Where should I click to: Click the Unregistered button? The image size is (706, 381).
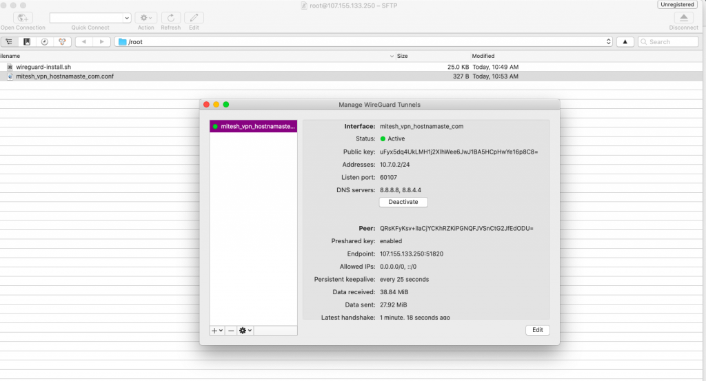point(677,5)
